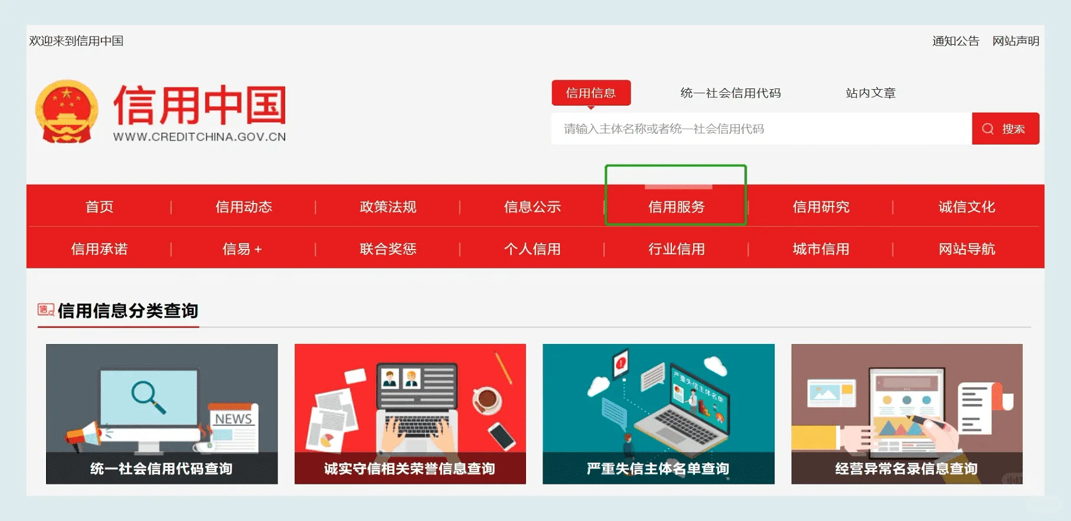
Task: Click the icon beside 信用信息分类查询 heading
Action: (46, 310)
